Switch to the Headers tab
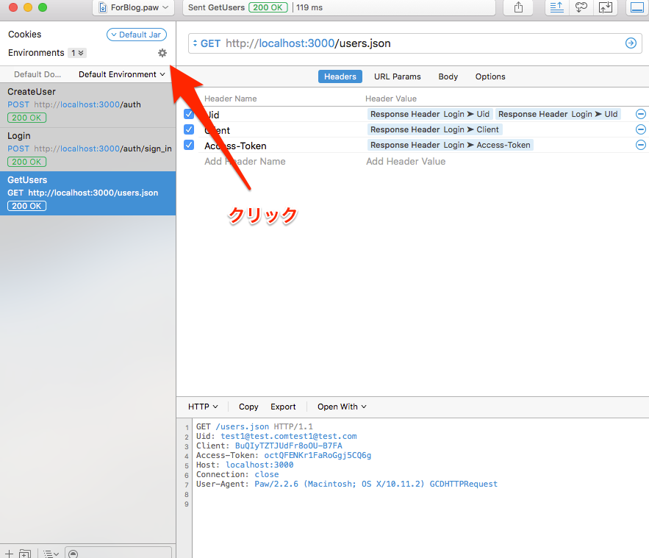The height and width of the screenshot is (558, 649). click(x=340, y=76)
